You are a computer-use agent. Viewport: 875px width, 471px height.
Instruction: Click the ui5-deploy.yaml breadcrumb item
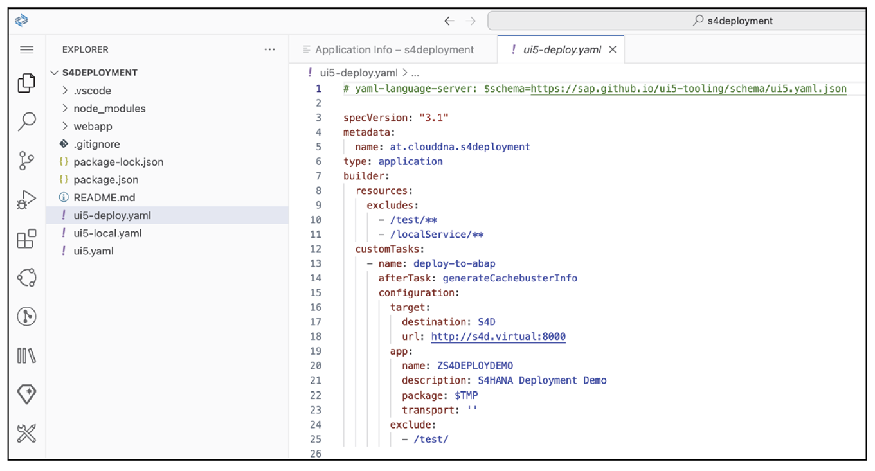point(359,73)
